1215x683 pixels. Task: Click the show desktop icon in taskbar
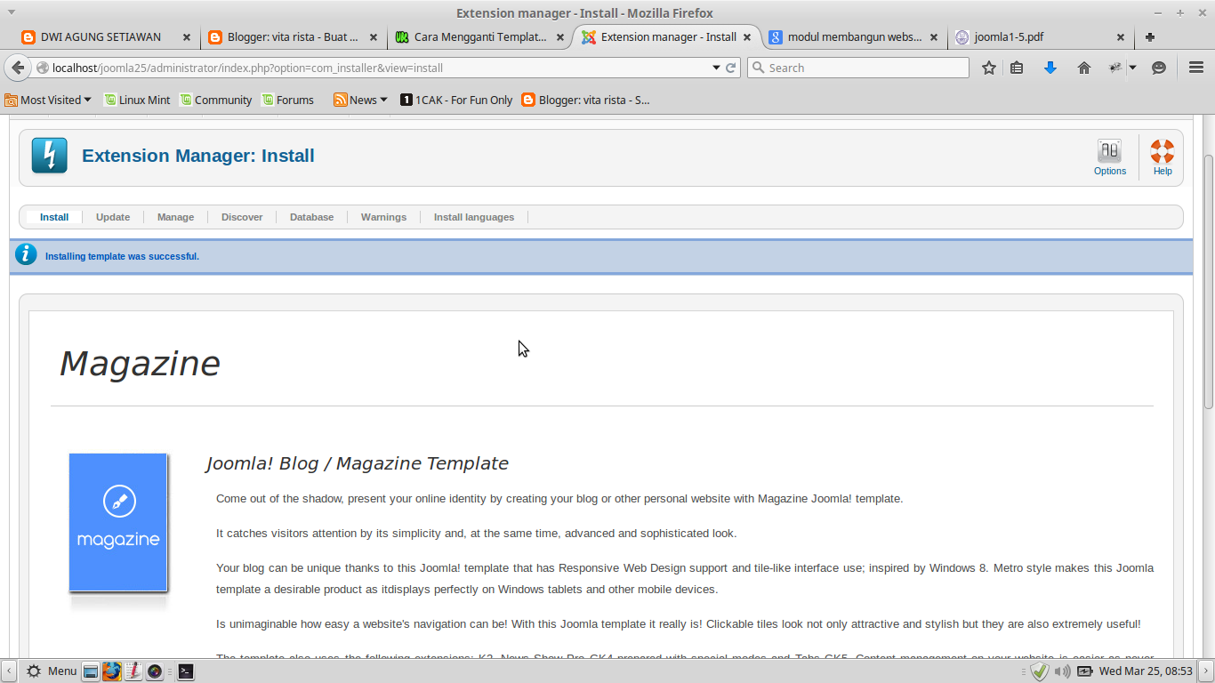coord(90,671)
